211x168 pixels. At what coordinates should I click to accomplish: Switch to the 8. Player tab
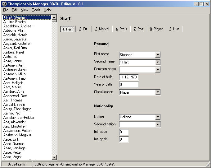(156, 29)
